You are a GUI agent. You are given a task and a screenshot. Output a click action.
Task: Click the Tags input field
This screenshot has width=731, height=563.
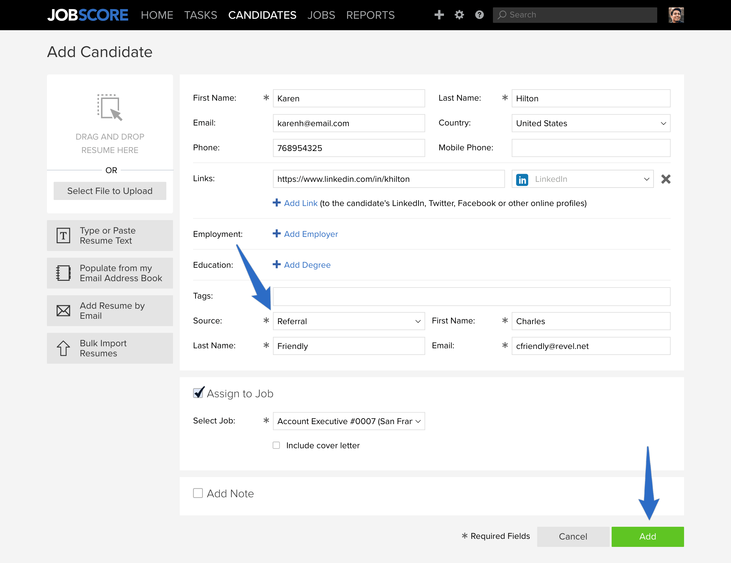471,296
